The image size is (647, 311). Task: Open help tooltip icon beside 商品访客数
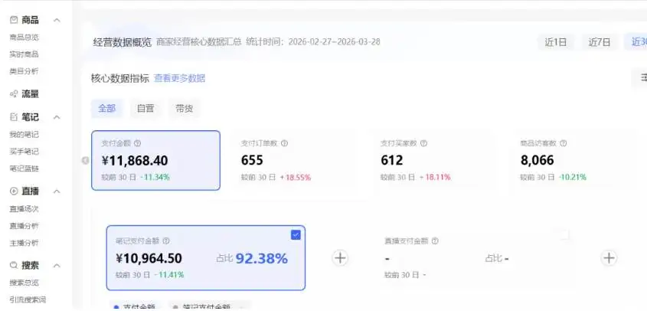pos(564,143)
